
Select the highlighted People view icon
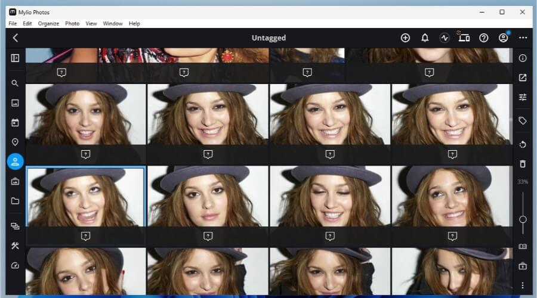[15, 162]
